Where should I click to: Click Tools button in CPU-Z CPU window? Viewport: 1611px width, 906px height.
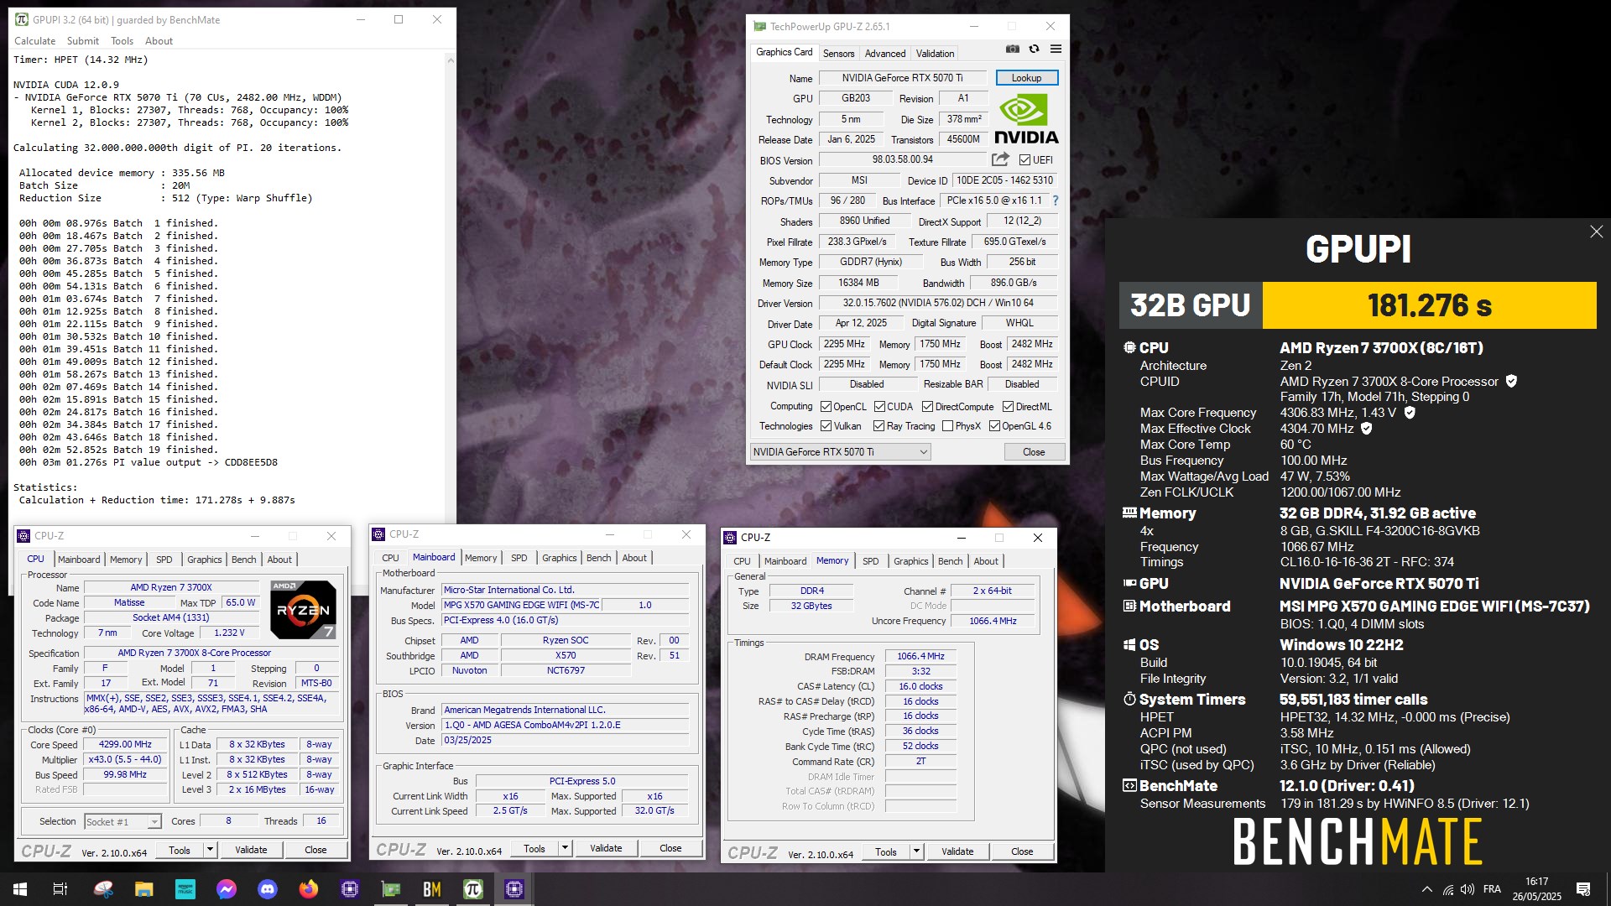pyautogui.click(x=180, y=850)
